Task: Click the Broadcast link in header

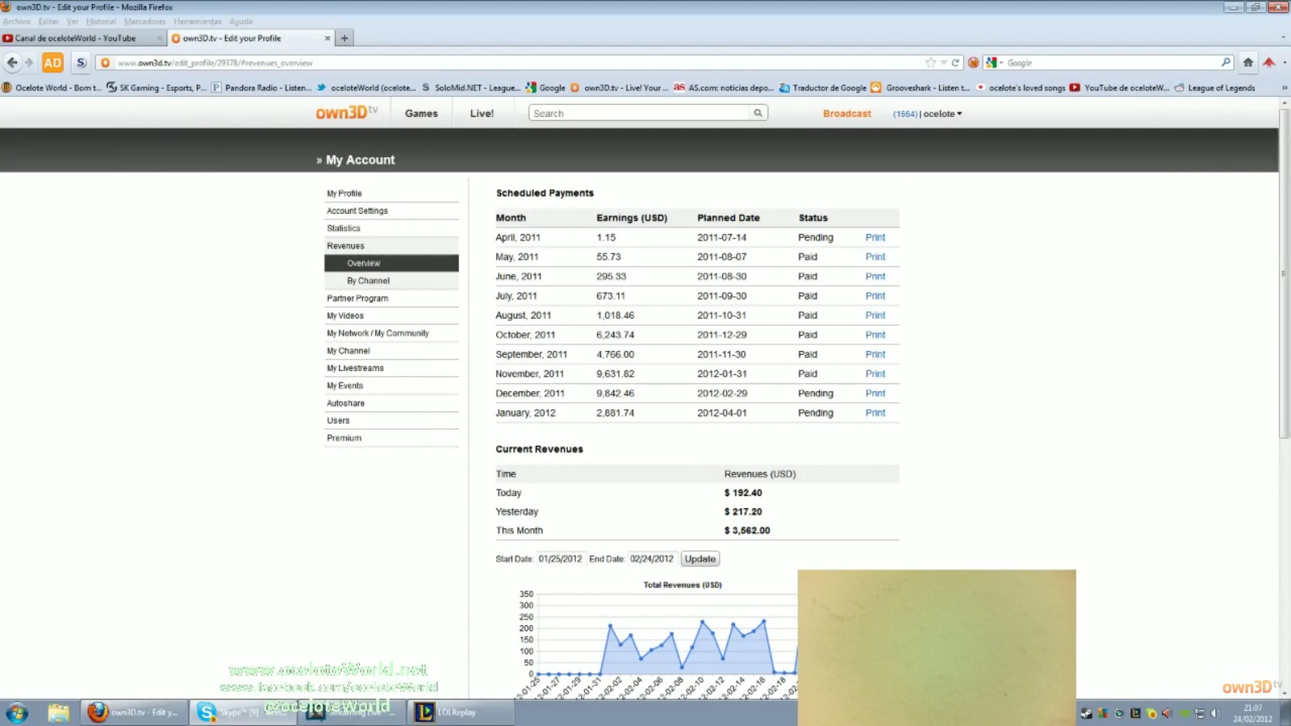Action: (x=846, y=114)
